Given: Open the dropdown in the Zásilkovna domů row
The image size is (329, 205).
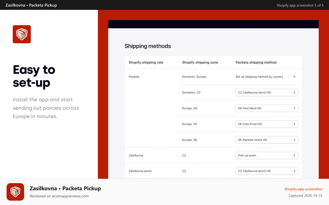Looking at the screenshot, I should tap(267, 171).
